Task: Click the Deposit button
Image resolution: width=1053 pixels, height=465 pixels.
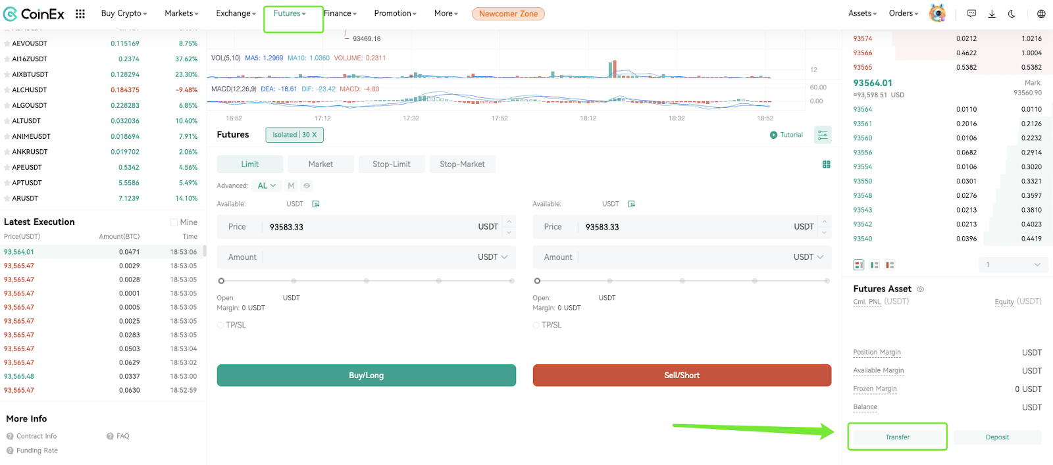Action: (x=997, y=437)
